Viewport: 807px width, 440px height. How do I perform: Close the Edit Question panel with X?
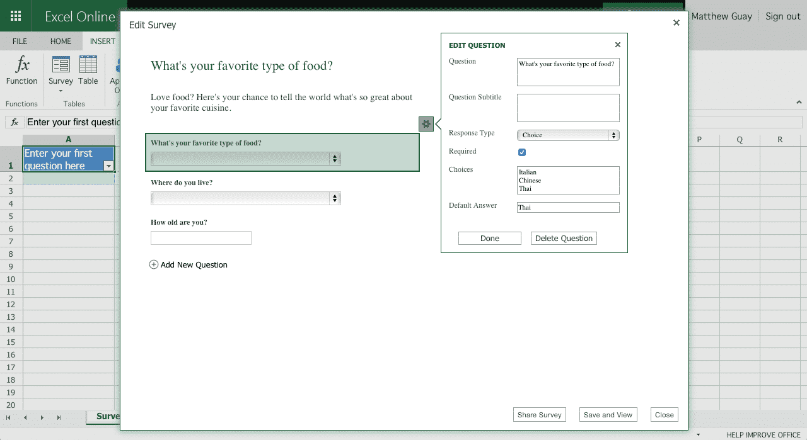click(x=618, y=45)
